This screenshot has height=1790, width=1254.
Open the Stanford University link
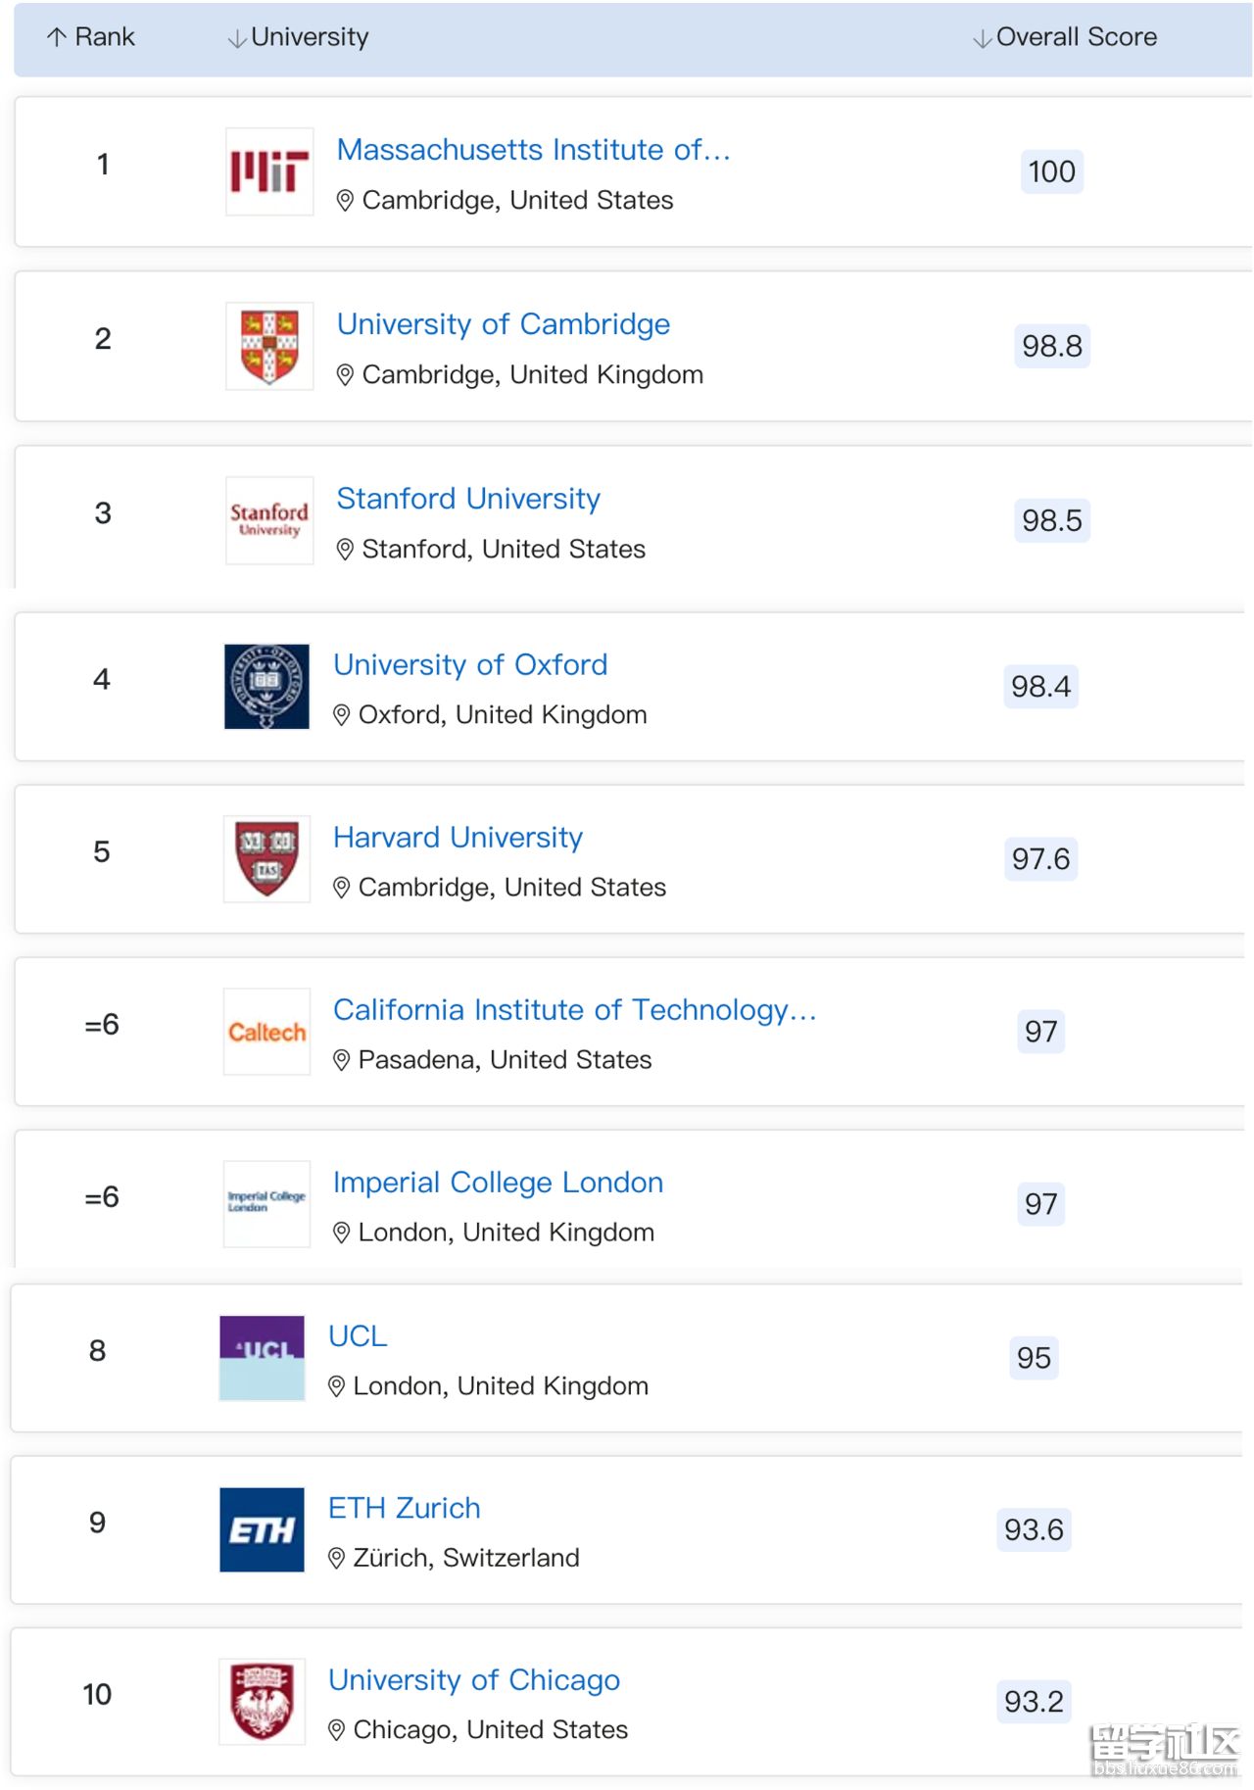pyautogui.click(x=468, y=498)
